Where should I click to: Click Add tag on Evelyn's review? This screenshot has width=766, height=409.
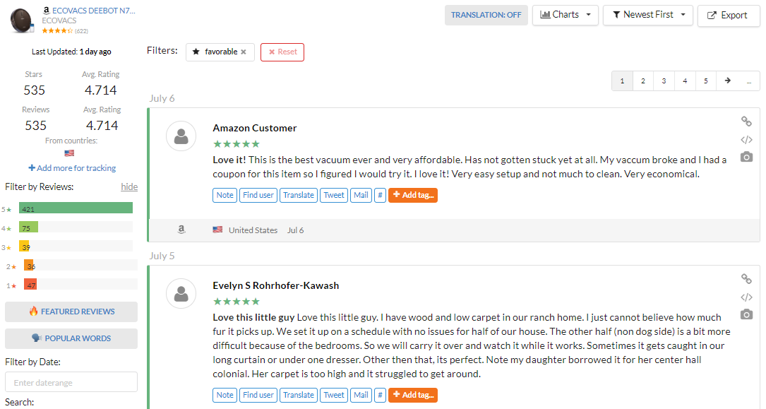413,395
